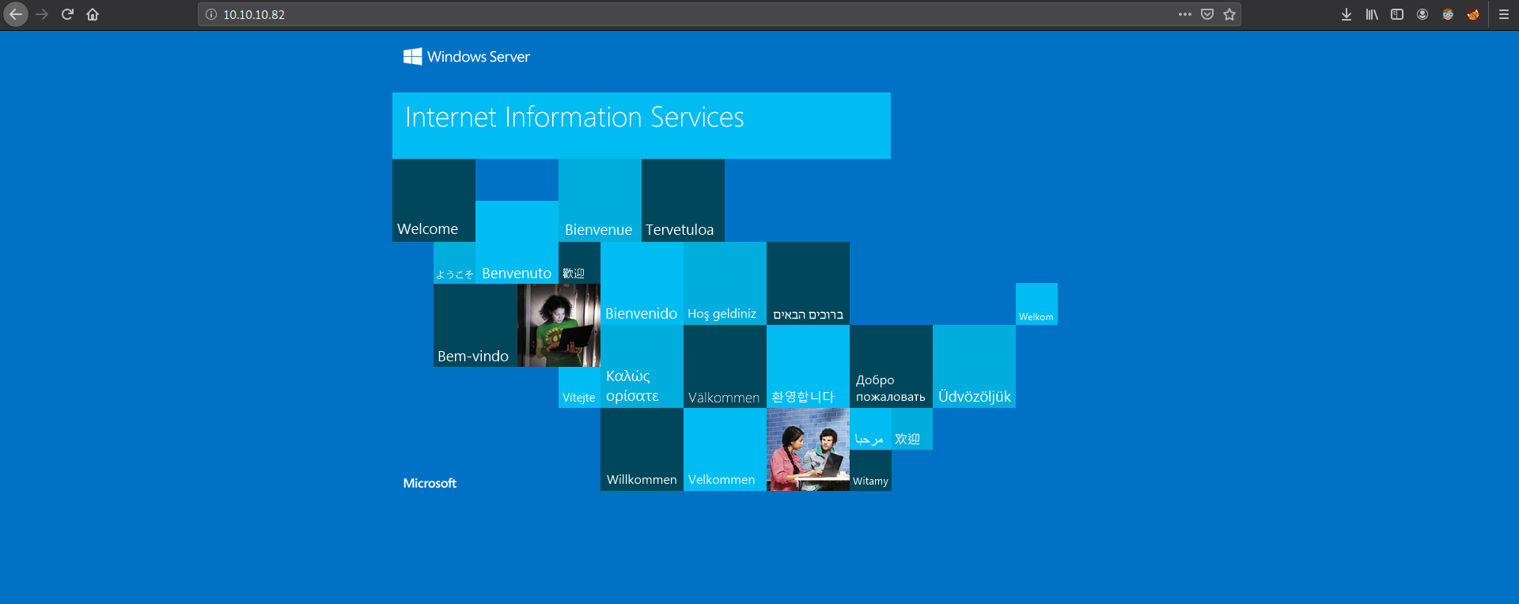Save this page to Pocket
The width and height of the screenshot is (1519, 604).
tap(1207, 14)
